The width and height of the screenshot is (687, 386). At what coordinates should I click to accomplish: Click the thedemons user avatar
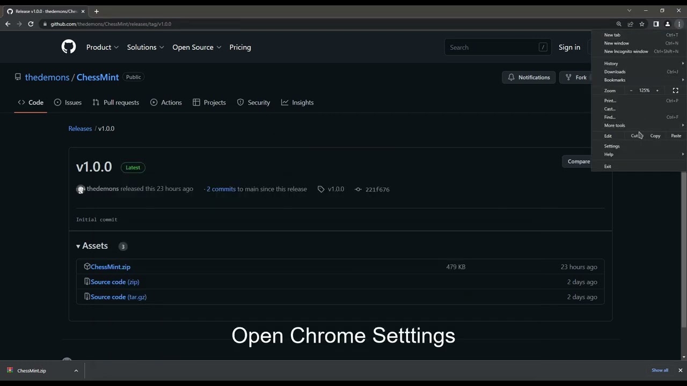click(81, 189)
